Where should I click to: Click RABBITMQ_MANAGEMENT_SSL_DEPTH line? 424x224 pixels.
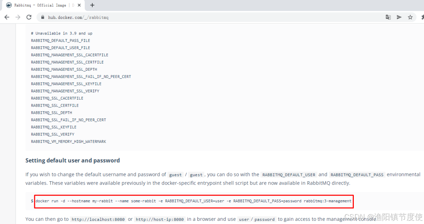[x=64, y=69]
